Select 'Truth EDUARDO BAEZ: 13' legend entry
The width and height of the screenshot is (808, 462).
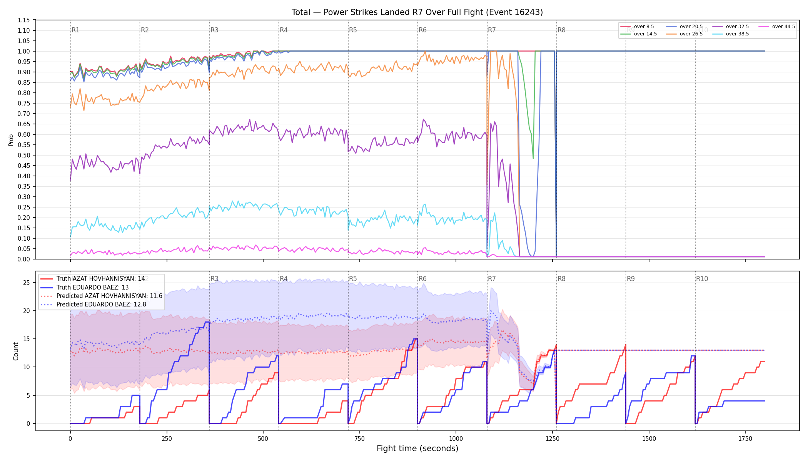pos(85,288)
